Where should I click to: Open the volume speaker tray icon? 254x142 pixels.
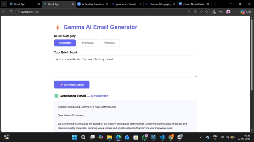click(228, 137)
